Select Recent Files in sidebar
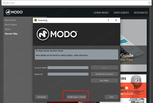The height and width of the screenshot is (103, 153). tap(11, 34)
